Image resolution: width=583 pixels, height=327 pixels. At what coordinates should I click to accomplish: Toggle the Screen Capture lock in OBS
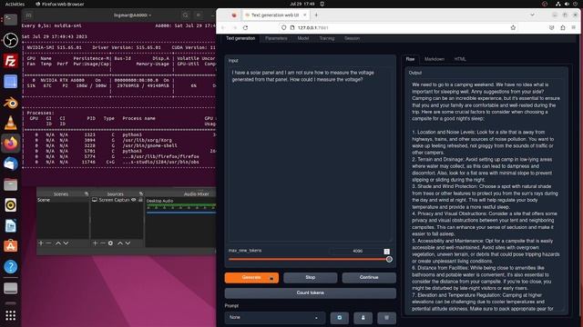pyautogui.click(x=140, y=200)
